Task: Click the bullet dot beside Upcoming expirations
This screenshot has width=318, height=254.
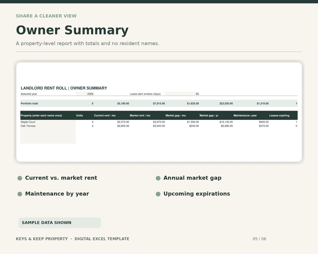Action: [x=158, y=194]
